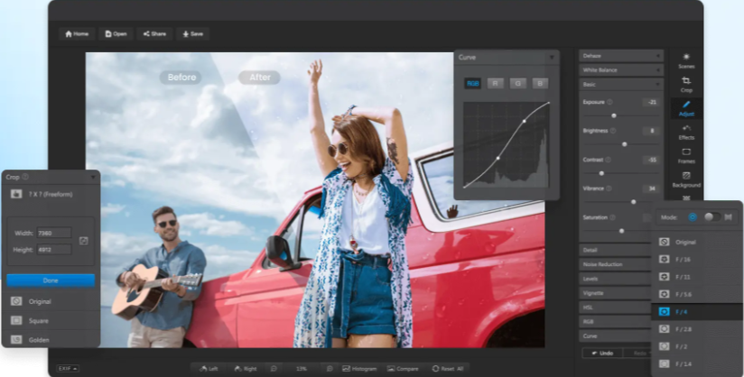744x377 pixels.
Task: Select F / 4 aperture
Action: click(696, 311)
